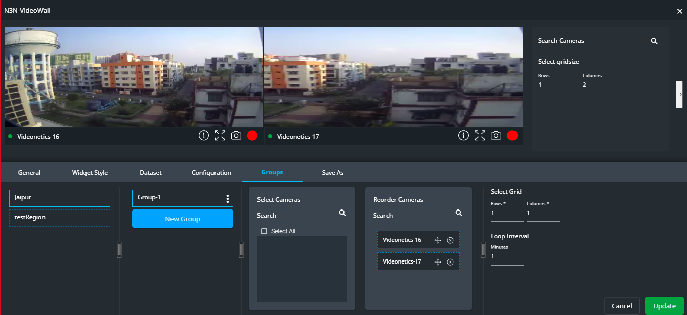Click the Cancel button
Screen dimensions: 687x315
pos(622,306)
